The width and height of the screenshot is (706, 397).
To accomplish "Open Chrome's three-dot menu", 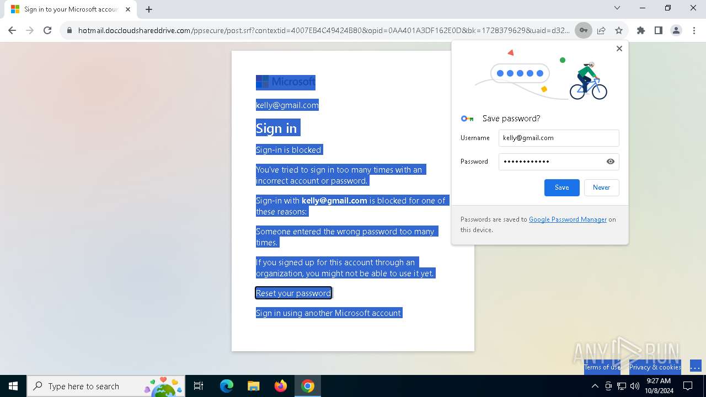I will 694,30.
